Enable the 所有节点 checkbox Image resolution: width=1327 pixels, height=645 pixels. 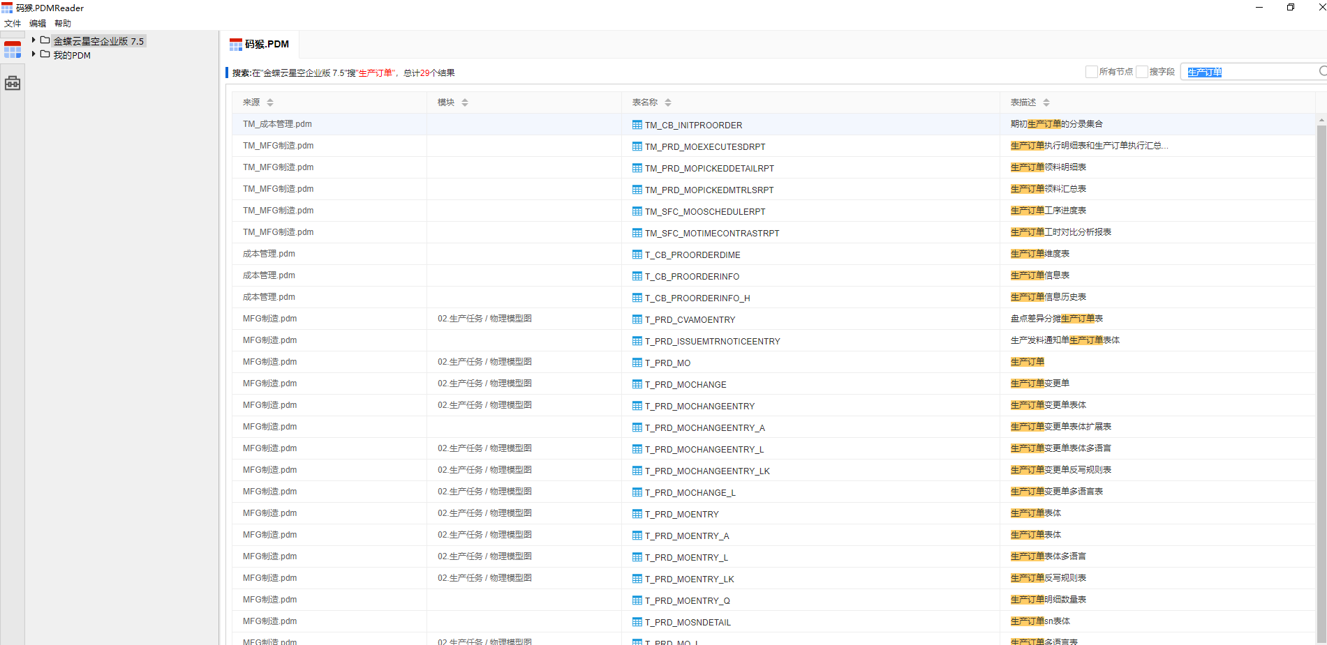1091,72
